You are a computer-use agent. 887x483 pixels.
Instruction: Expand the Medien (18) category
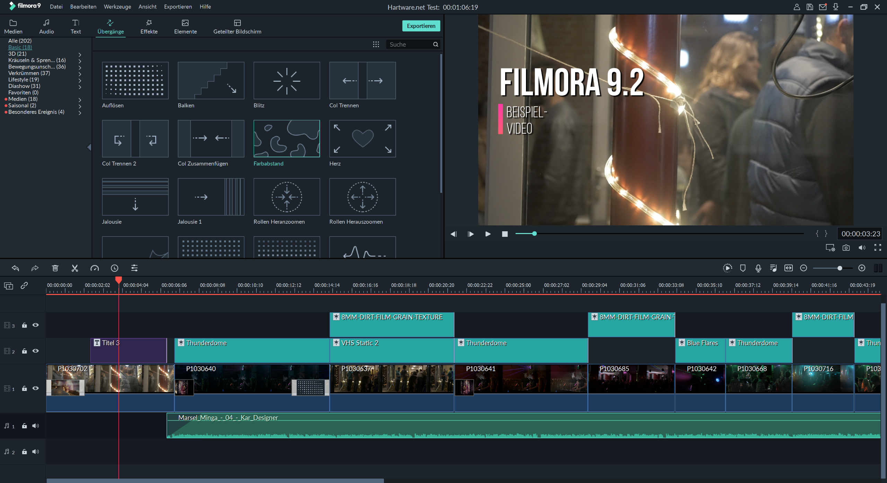[x=80, y=100]
